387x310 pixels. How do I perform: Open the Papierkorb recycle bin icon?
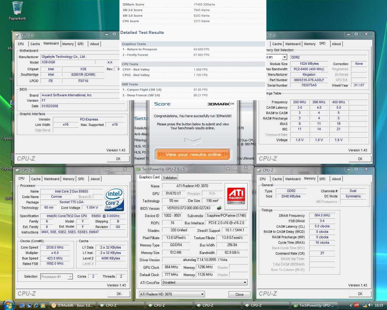[17, 11]
